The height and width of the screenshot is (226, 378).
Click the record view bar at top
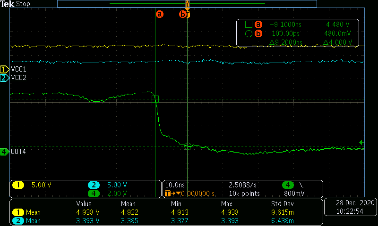click(x=187, y=4)
